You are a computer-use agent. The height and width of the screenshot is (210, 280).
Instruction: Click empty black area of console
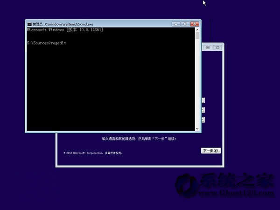coord(112,89)
